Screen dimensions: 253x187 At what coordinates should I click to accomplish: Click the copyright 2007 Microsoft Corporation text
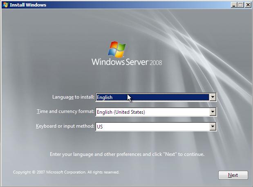pyautogui.click(x=66, y=172)
